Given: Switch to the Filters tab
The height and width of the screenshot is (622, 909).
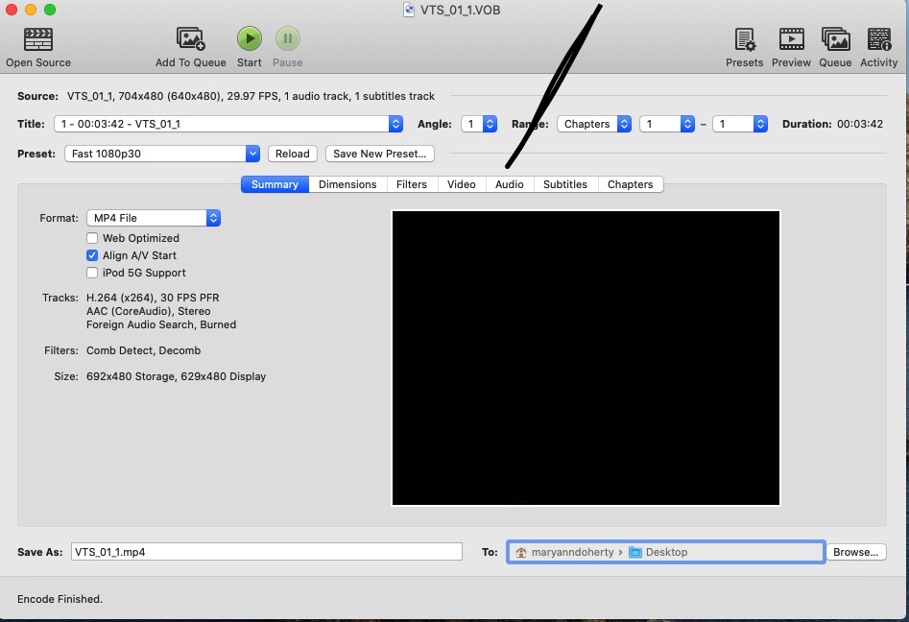Looking at the screenshot, I should [x=412, y=184].
